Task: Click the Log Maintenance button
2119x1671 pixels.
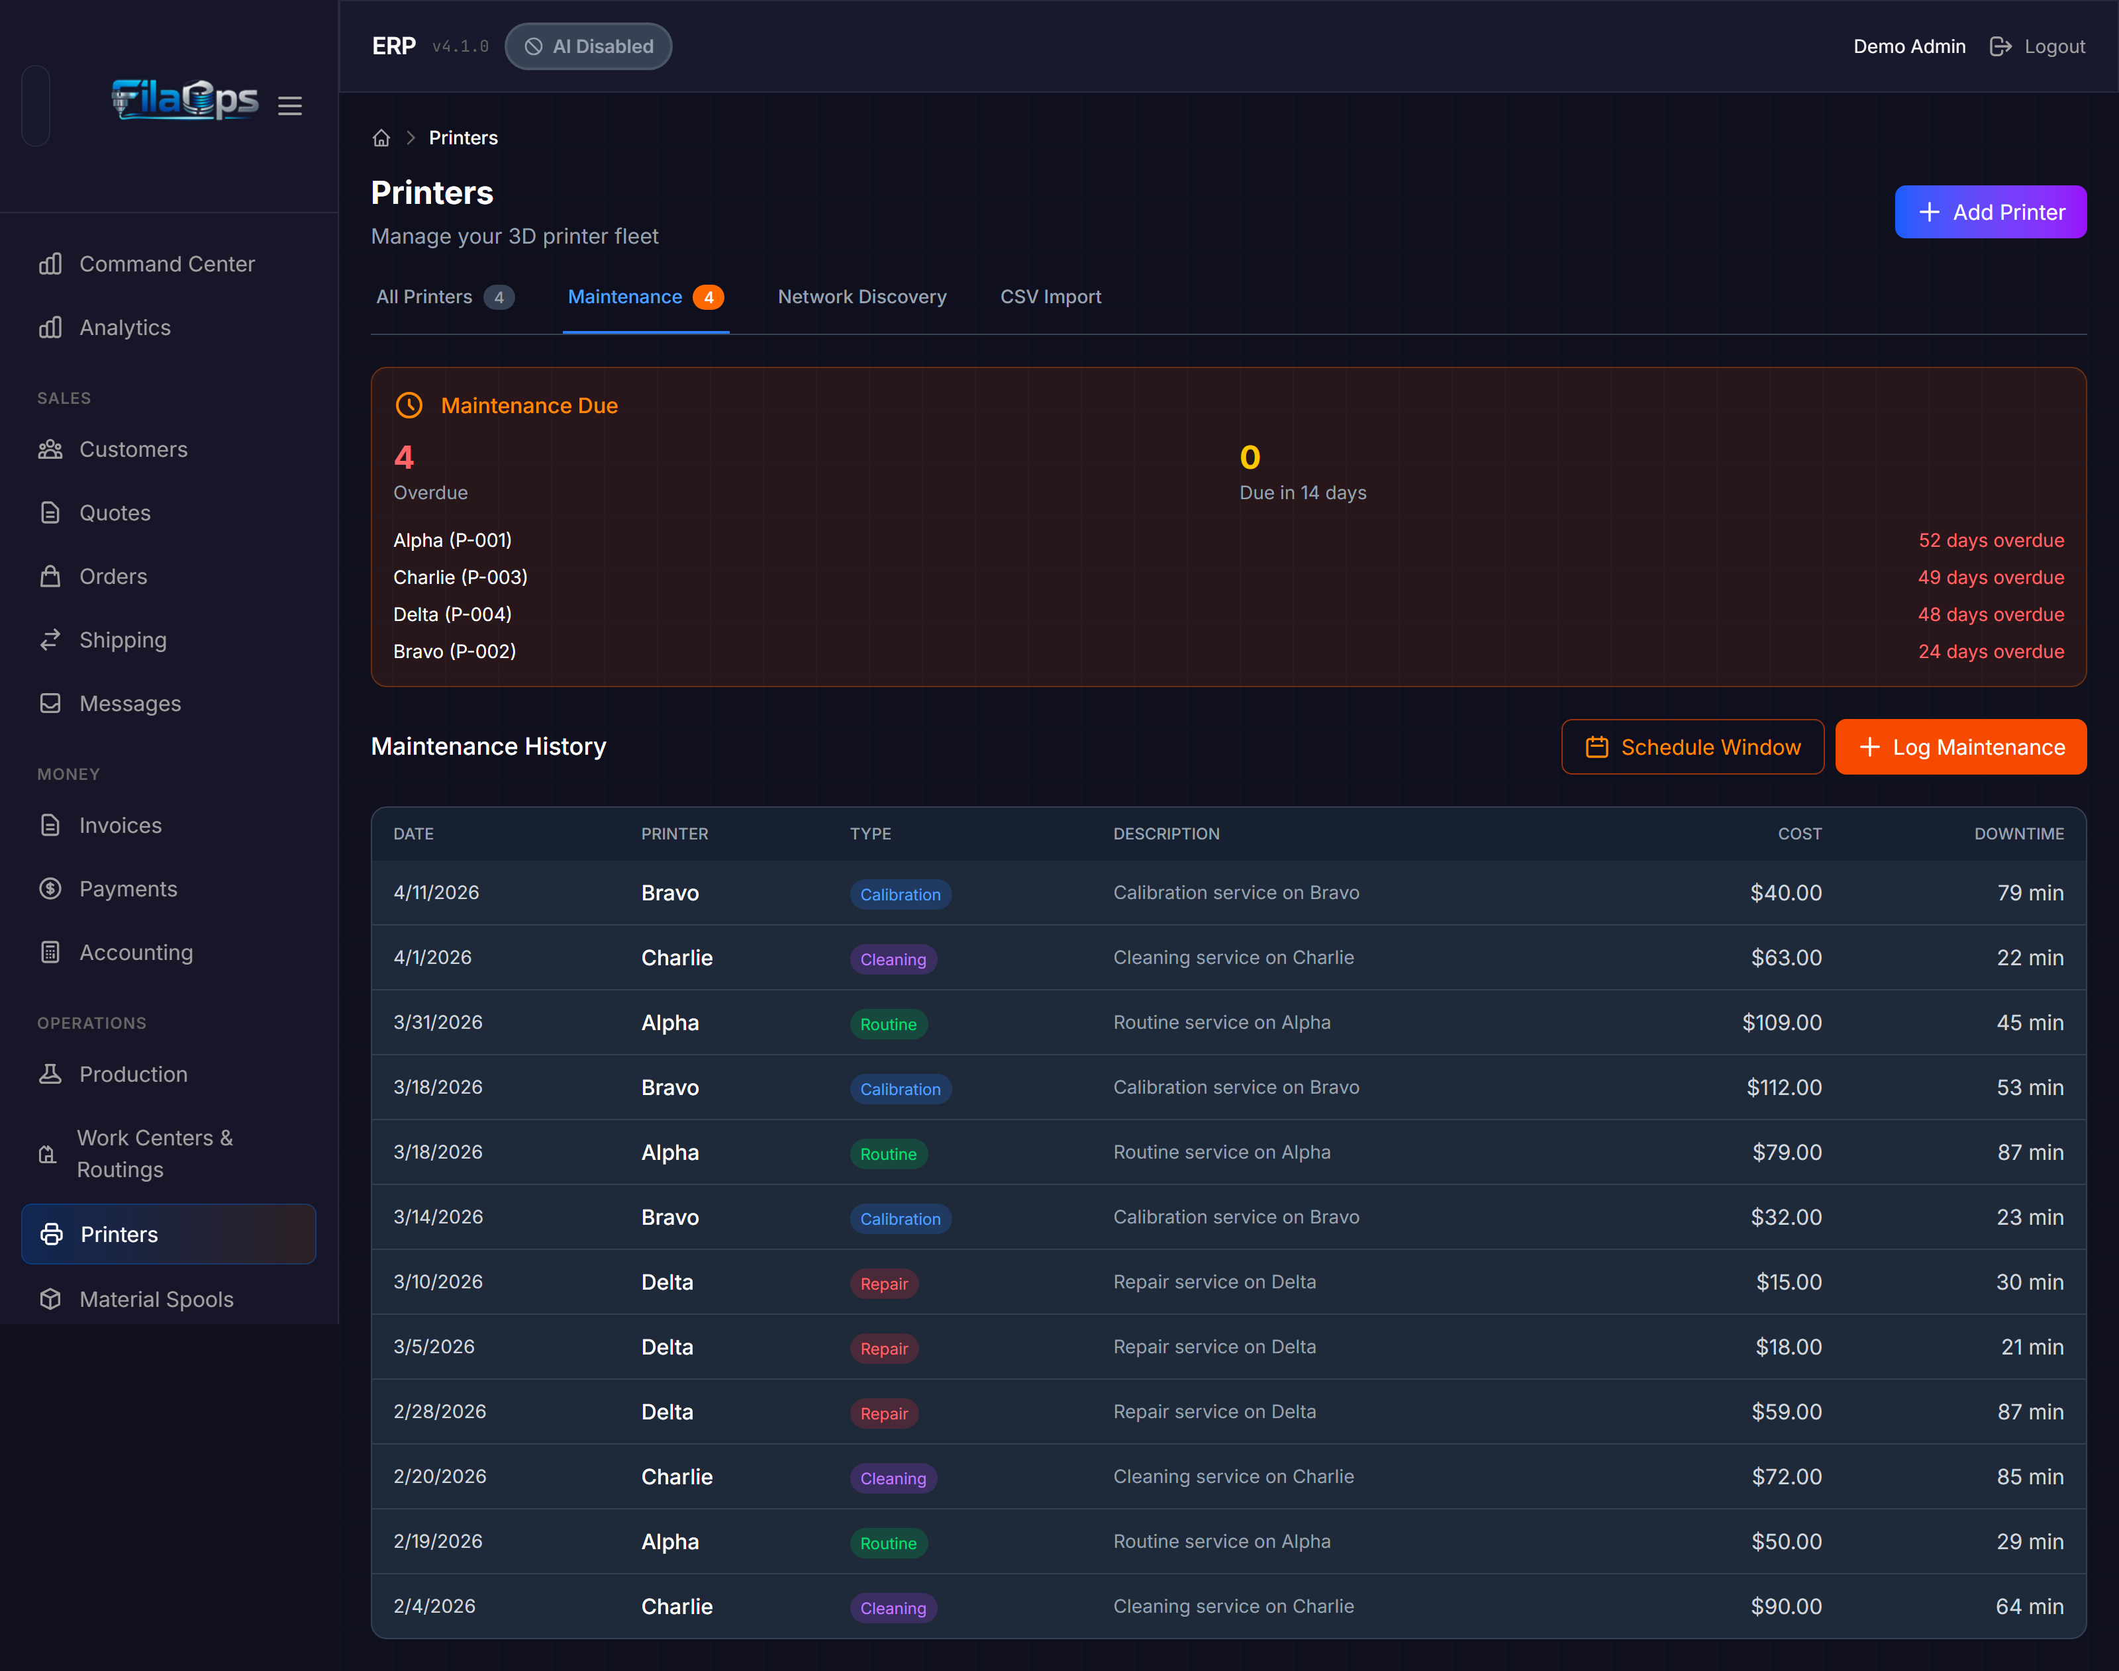Action: coord(1961,747)
